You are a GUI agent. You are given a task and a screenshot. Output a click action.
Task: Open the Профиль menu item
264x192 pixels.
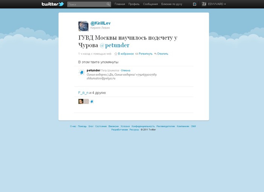click(134, 4)
